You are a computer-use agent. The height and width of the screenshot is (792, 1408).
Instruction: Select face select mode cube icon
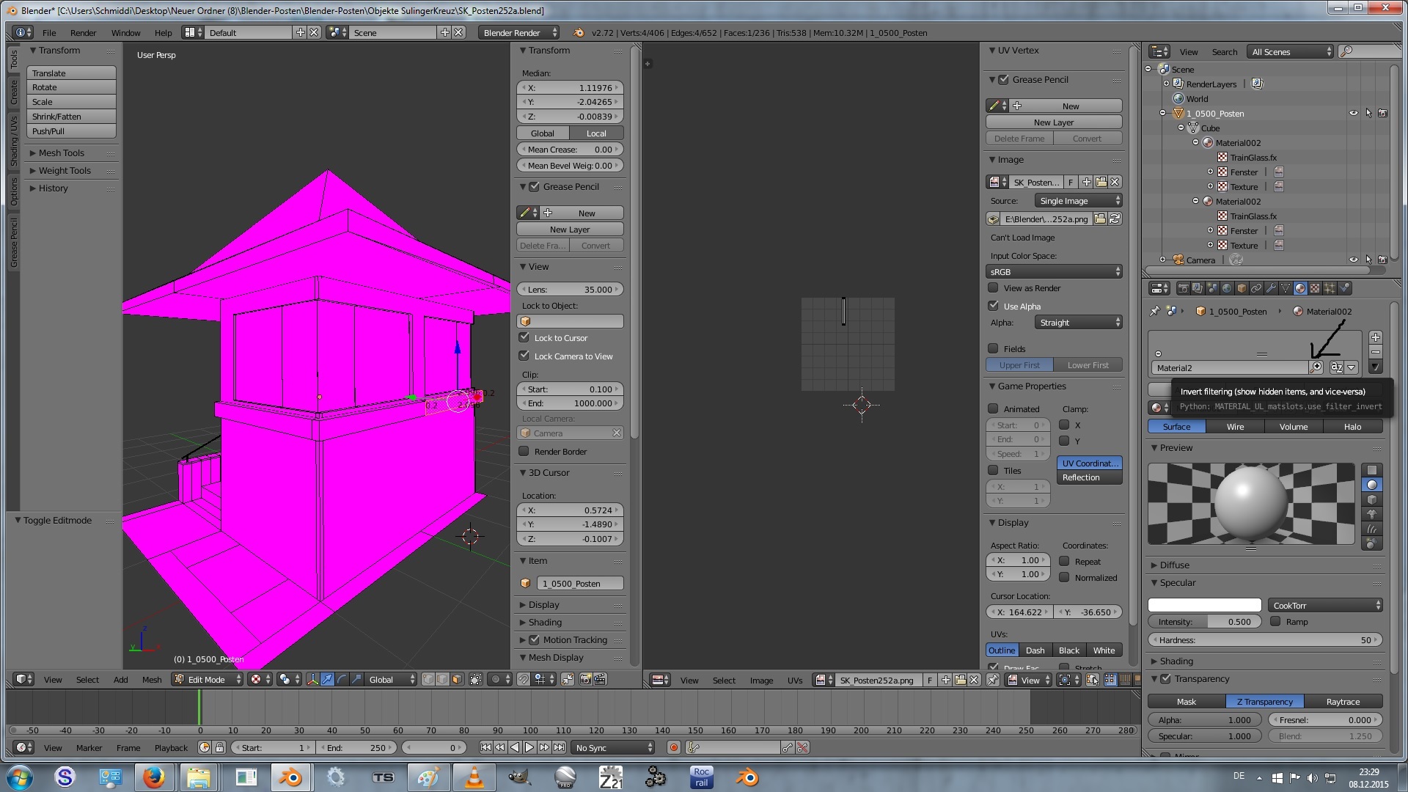(x=457, y=680)
